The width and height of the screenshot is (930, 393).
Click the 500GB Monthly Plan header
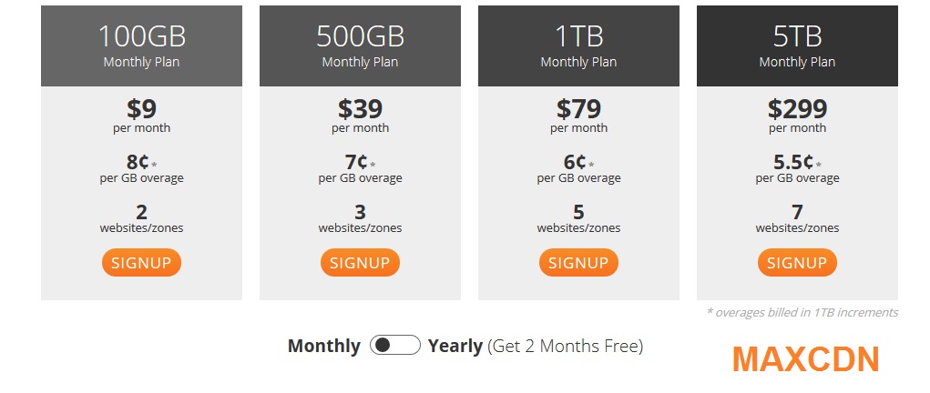[360, 46]
